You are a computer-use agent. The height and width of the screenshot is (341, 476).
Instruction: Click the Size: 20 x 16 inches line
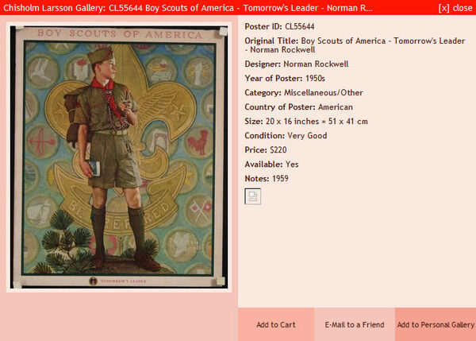click(x=306, y=121)
